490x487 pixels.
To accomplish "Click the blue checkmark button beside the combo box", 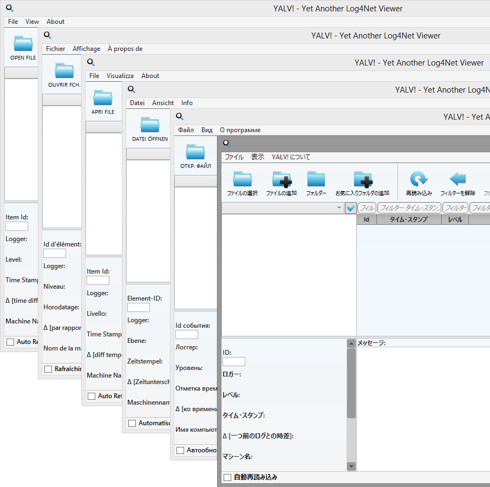I will (351, 208).
